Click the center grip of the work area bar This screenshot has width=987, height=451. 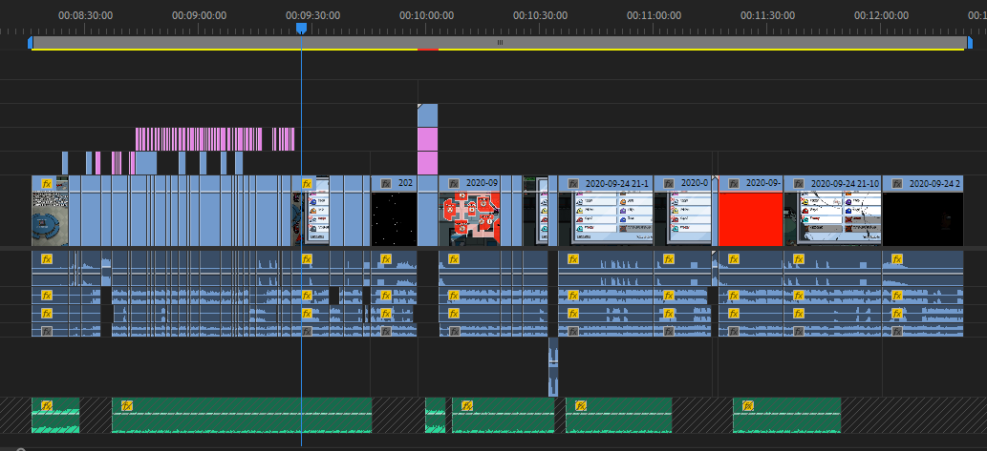[500, 43]
